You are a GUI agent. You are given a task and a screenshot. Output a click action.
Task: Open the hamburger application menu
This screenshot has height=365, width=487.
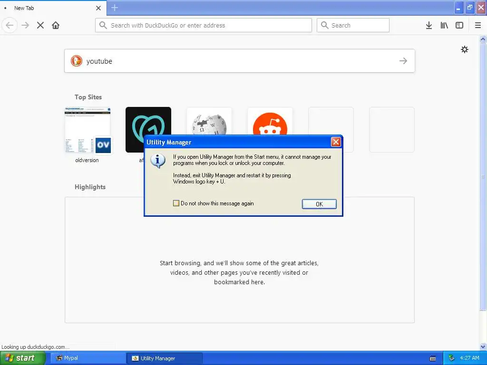coord(478,25)
